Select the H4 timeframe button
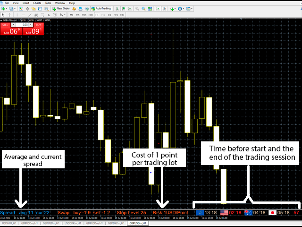This screenshot has width=302, height=227. tap(103, 15)
